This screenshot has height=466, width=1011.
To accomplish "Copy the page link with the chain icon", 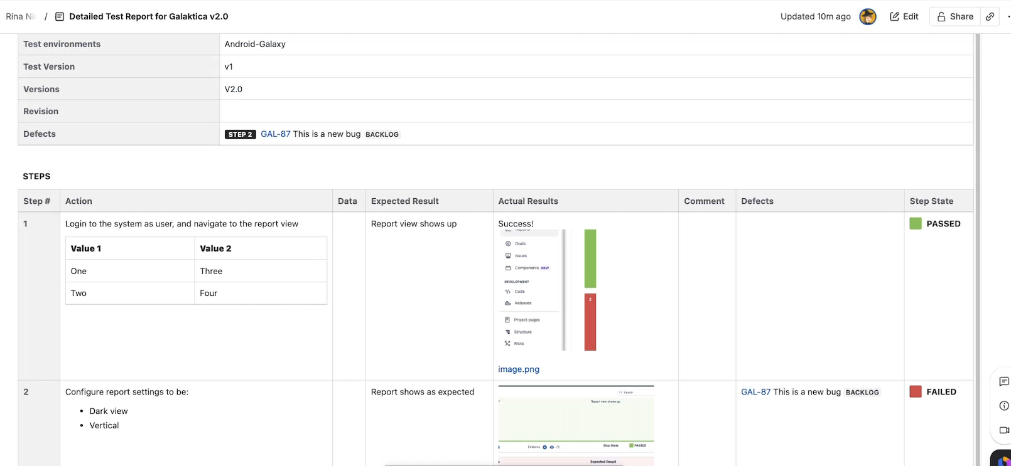I will click(x=990, y=17).
